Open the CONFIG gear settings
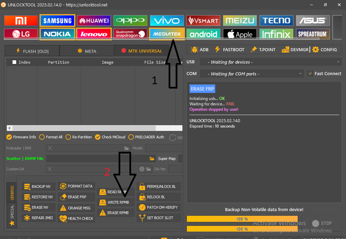The image size is (346, 239). pyautogui.click(x=324, y=49)
